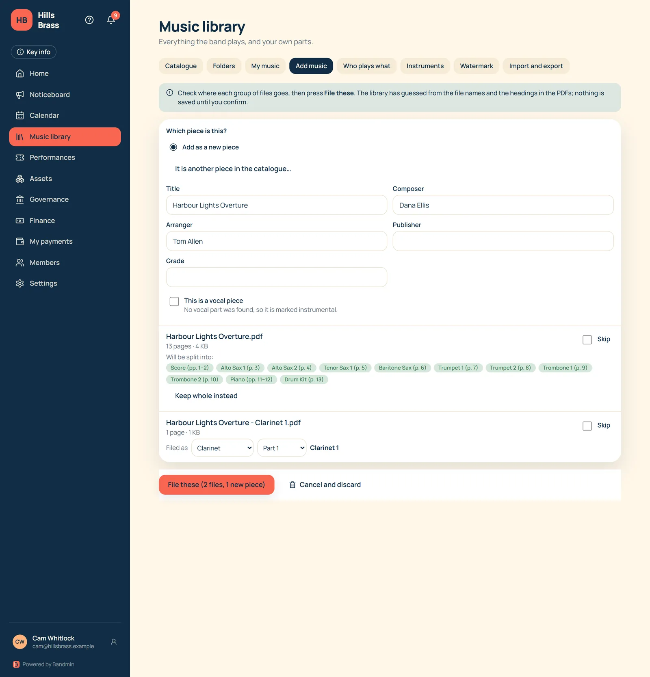Open the help question-mark icon
Image resolution: width=650 pixels, height=677 pixels.
89,20
